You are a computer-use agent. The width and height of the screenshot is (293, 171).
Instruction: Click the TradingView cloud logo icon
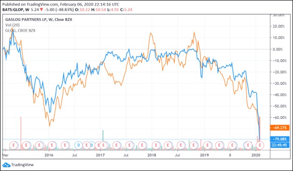tap(7, 165)
